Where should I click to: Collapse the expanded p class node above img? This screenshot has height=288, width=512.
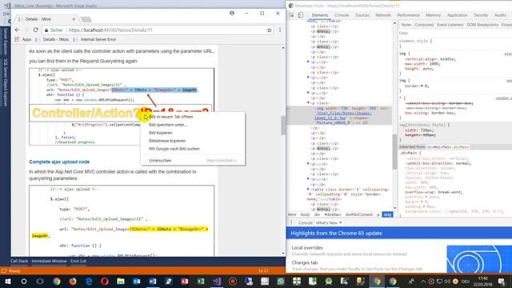coord(308,103)
